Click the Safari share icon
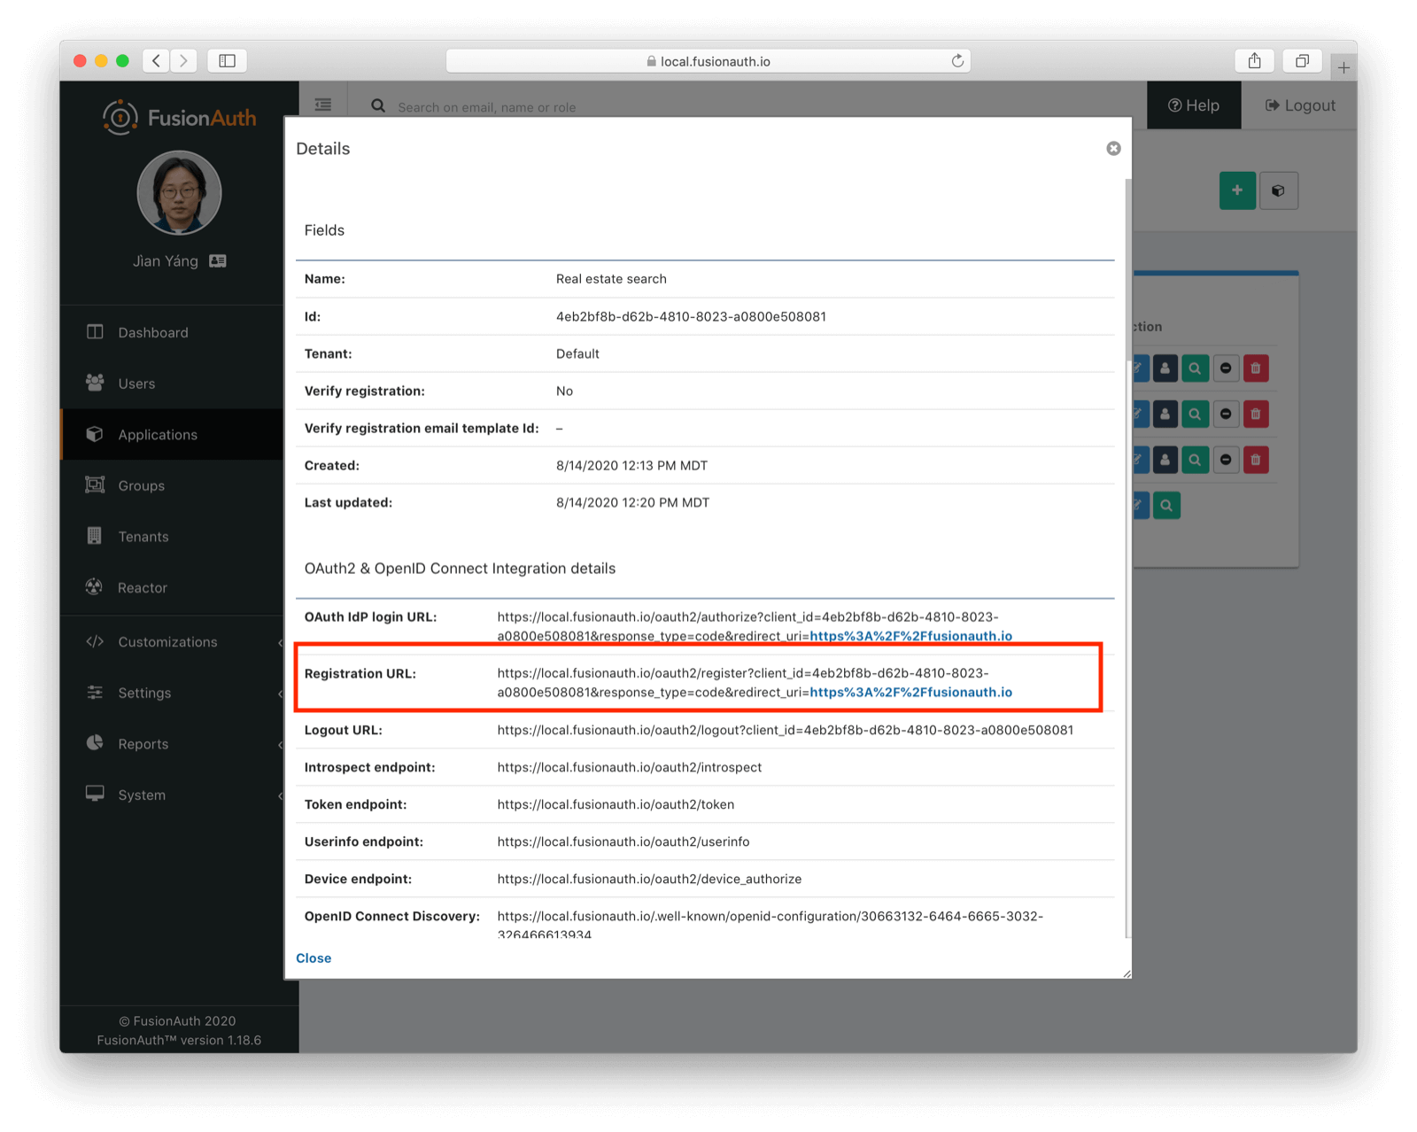This screenshot has height=1132, width=1417. pos(1254,60)
